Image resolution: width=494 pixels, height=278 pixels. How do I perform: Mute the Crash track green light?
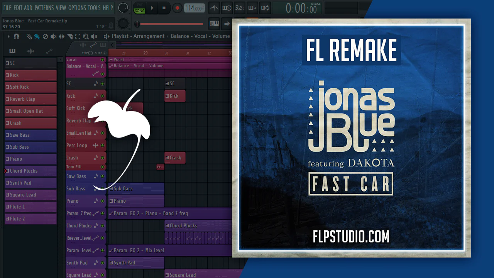[x=103, y=158]
